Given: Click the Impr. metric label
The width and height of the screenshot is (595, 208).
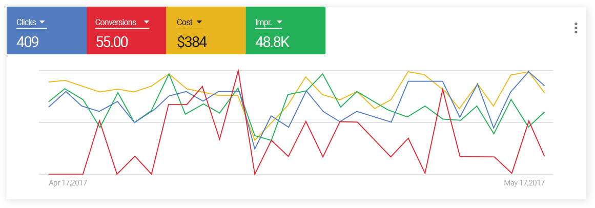Looking at the screenshot, I should pos(263,22).
